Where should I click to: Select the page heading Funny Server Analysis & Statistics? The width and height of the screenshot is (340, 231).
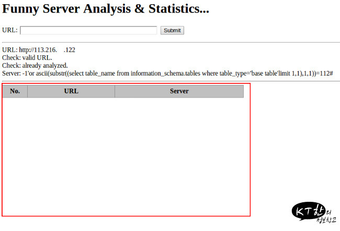(106, 9)
